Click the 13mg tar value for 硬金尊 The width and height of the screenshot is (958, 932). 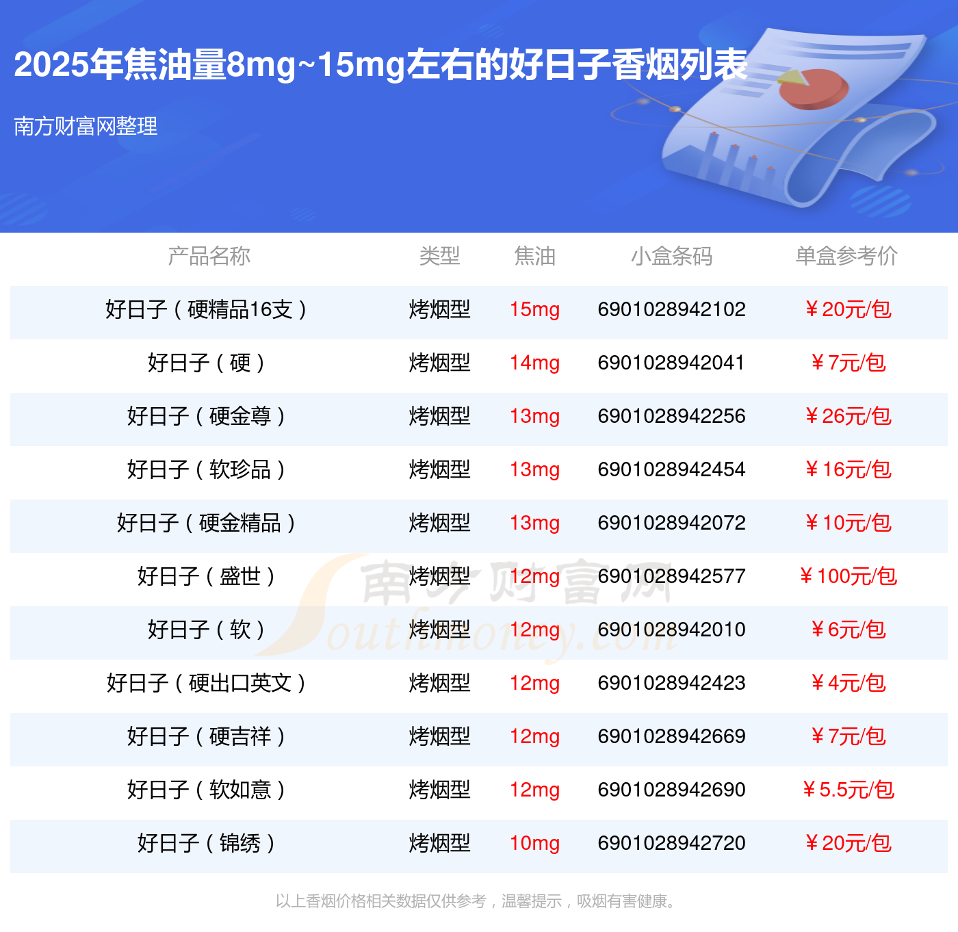click(x=534, y=417)
